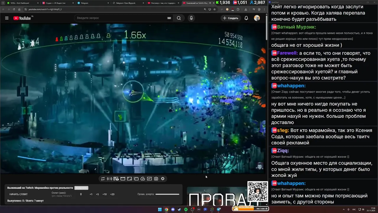Open browser downloads icon
The width and height of the screenshot is (378, 213).
[x=246, y=9]
